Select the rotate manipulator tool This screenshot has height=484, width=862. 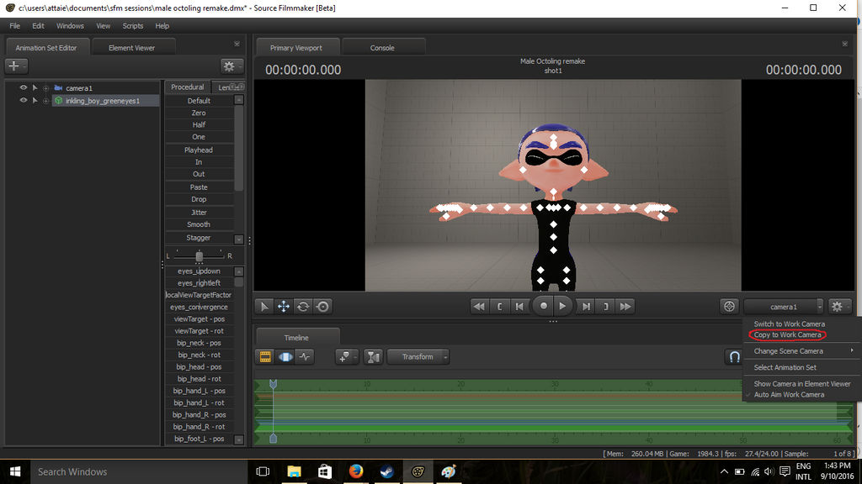point(303,307)
